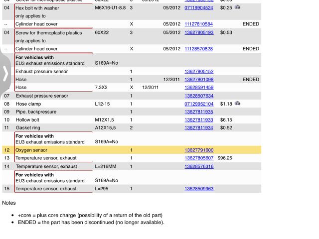Click part number 13627805193
The image size is (319, 239).
pos(198,33)
